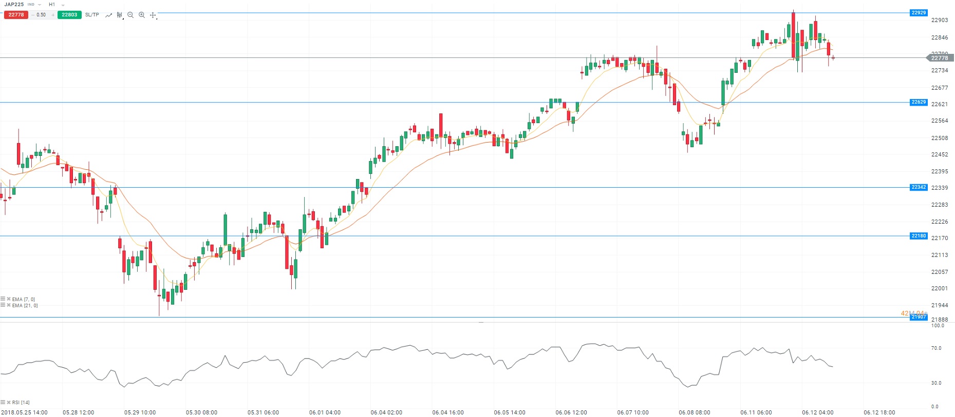
Task: Click the grey current price 22778 marker
Action: click(940, 58)
